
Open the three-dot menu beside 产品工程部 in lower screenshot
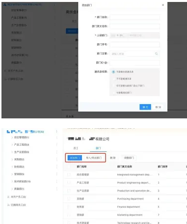tap(56, 144)
